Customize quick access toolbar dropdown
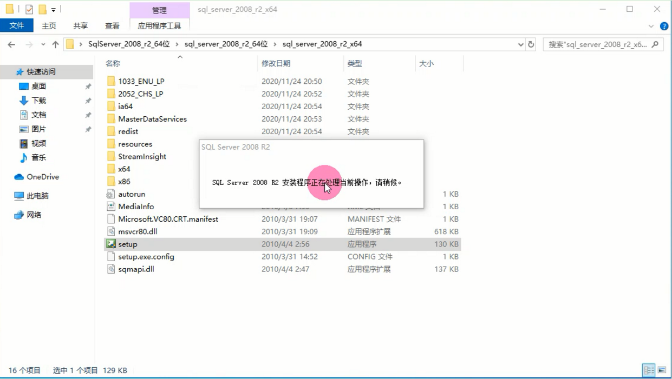Viewport: 672px width, 379px height. [54, 10]
